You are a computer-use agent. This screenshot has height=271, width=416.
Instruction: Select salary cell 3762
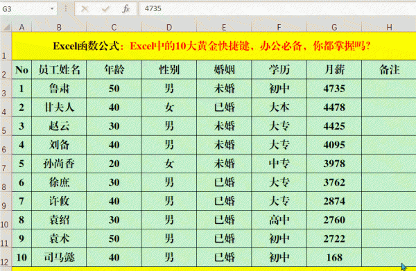pyautogui.click(x=334, y=182)
